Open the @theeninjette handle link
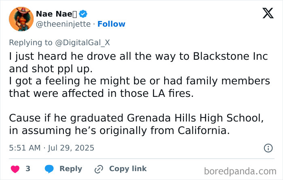 62,24
